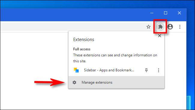Select Sidebar - Apps and Bookmark... entry

[x=109, y=70]
